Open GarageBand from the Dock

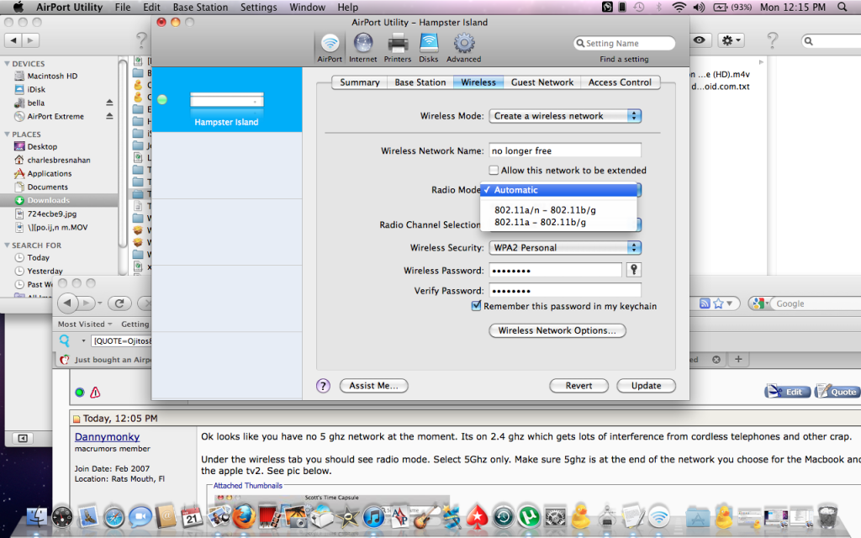(x=425, y=517)
